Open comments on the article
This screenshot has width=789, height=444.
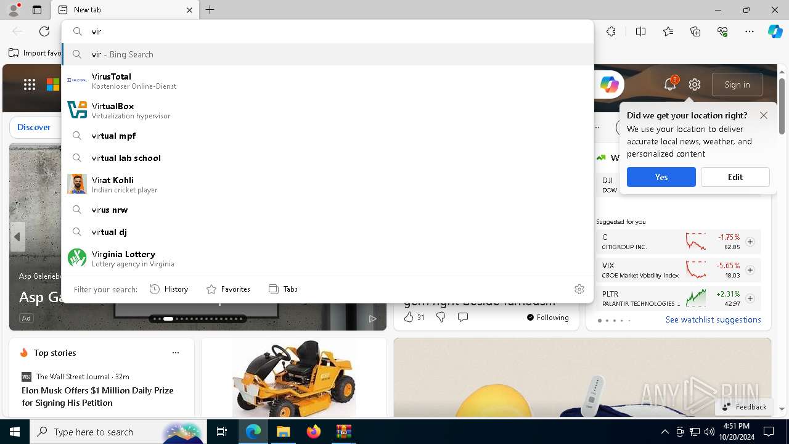pos(463,317)
